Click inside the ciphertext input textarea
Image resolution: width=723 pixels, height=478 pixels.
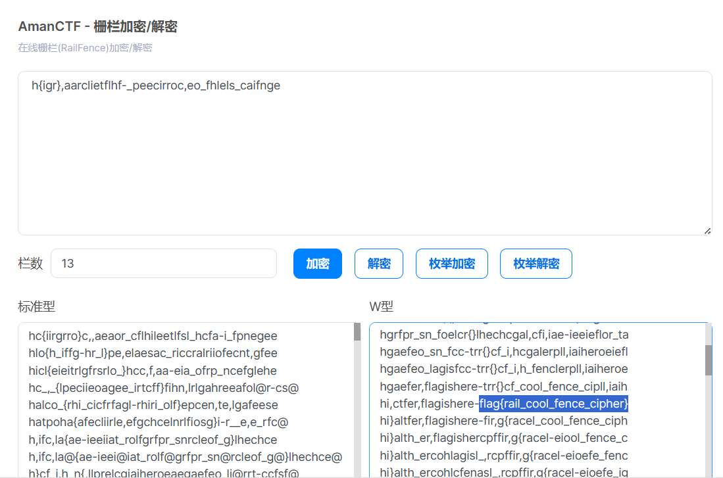tap(364, 153)
